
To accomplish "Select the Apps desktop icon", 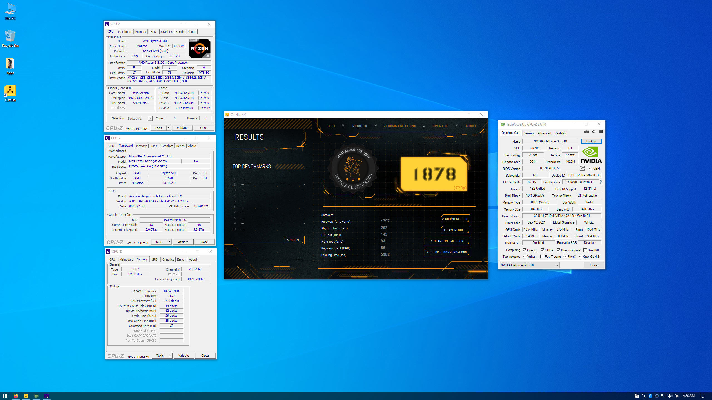I will point(10,66).
